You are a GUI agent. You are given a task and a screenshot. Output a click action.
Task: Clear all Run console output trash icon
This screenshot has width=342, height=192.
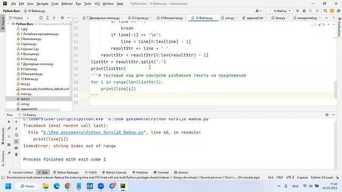(x=17, y=154)
